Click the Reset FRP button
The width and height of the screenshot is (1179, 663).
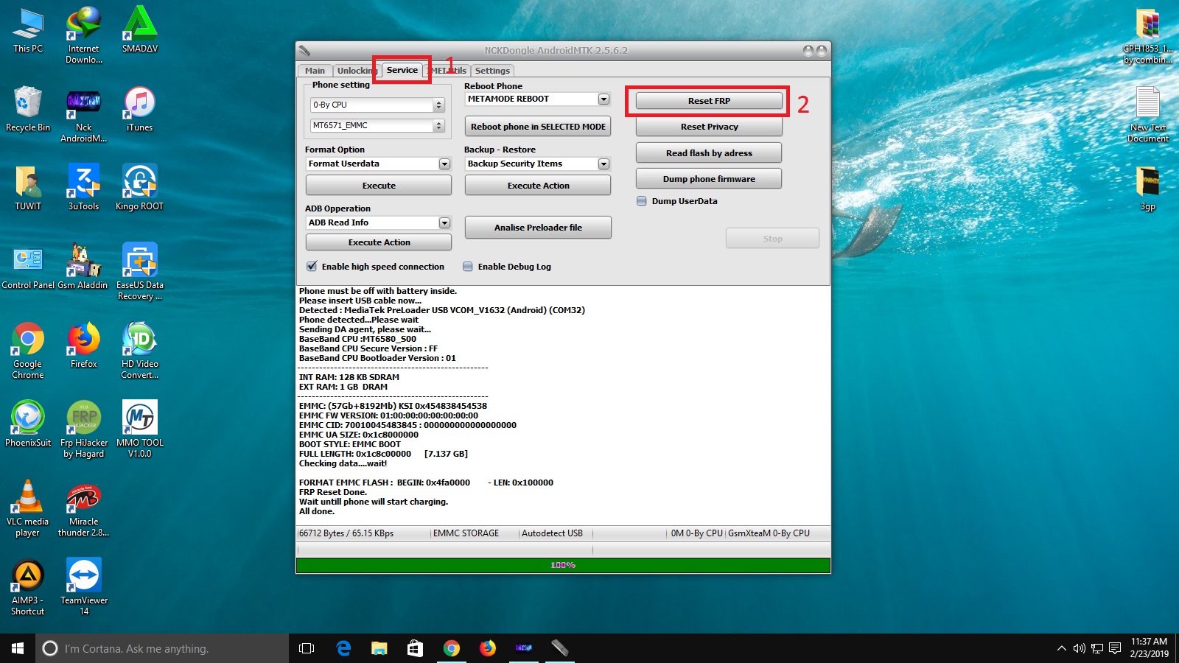point(709,101)
